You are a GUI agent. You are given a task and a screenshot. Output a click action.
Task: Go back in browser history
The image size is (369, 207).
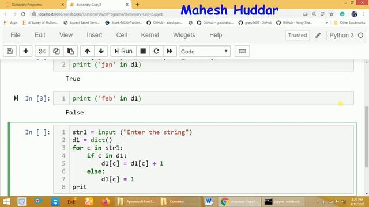tap(6, 14)
